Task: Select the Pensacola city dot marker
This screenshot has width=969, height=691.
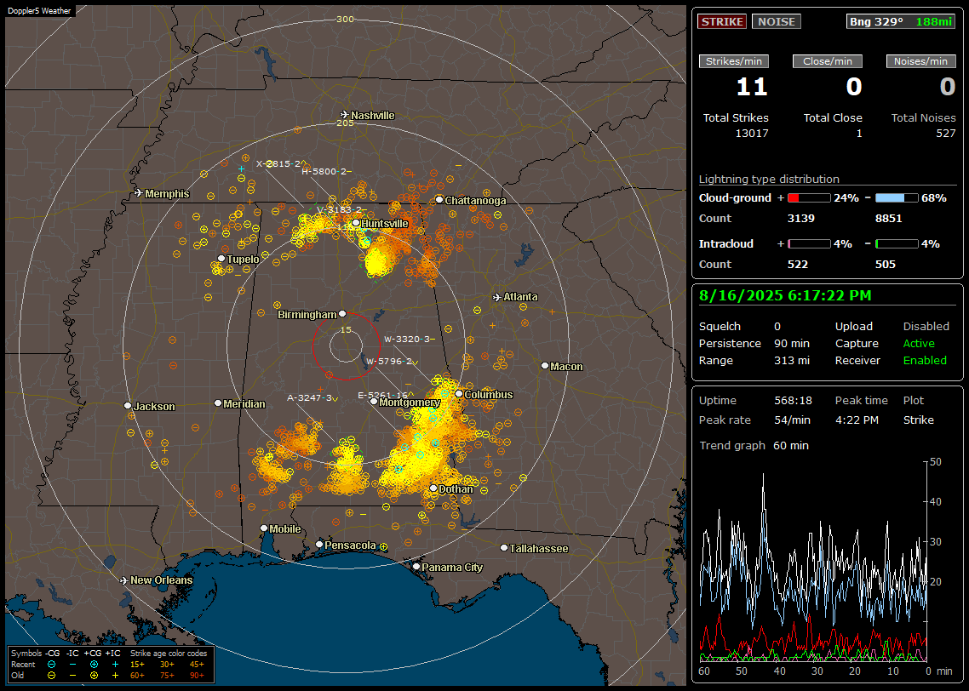Action: (x=319, y=545)
